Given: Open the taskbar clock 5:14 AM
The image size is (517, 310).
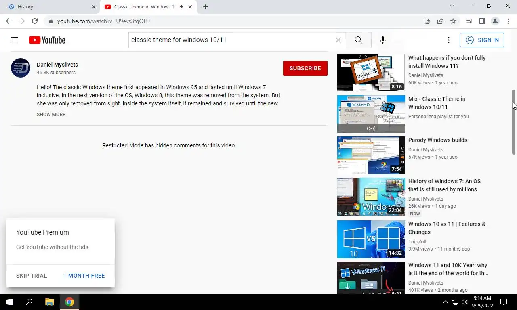Looking at the screenshot, I should 482,302.
